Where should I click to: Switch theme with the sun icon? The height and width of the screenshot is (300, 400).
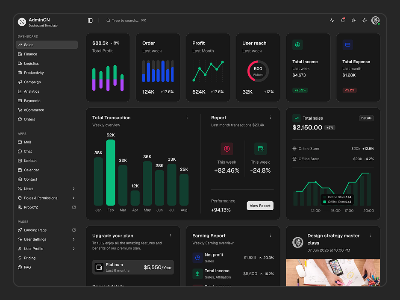pos(353,21)
